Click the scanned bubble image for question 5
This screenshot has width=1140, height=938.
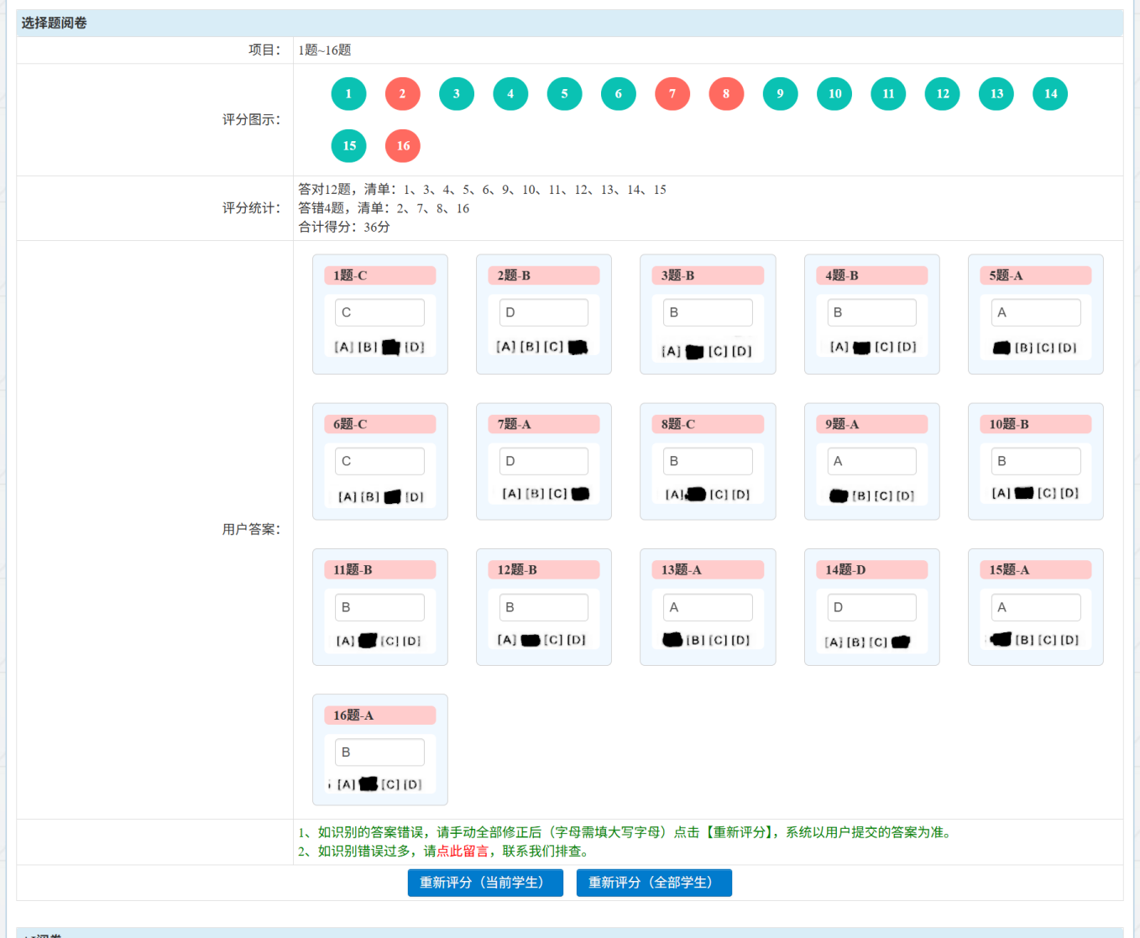(x=1035, y=348)
